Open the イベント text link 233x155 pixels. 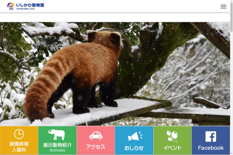[172, 148]
